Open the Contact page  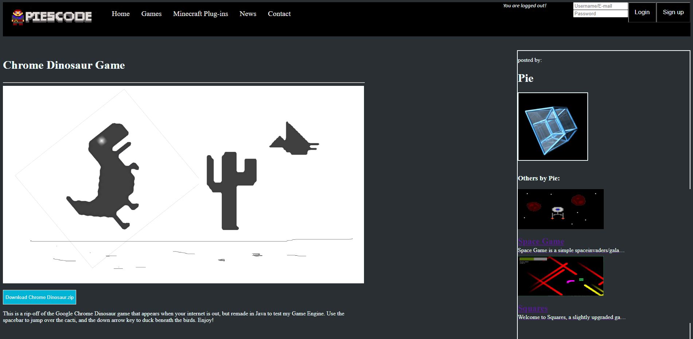279,14
